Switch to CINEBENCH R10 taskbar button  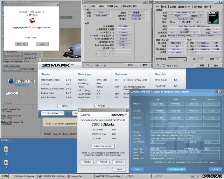point(52,177)
